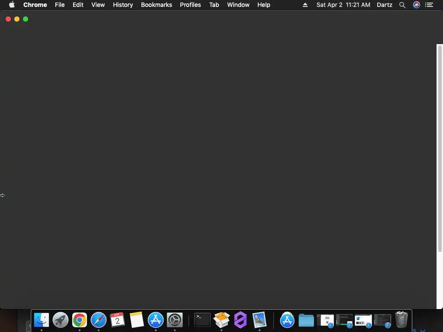Open Notes app in Dock

click(136, 320)
